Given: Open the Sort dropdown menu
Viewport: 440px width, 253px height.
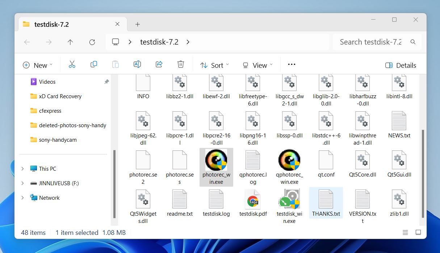Looking at the screenshot, I should click(214, 65).
